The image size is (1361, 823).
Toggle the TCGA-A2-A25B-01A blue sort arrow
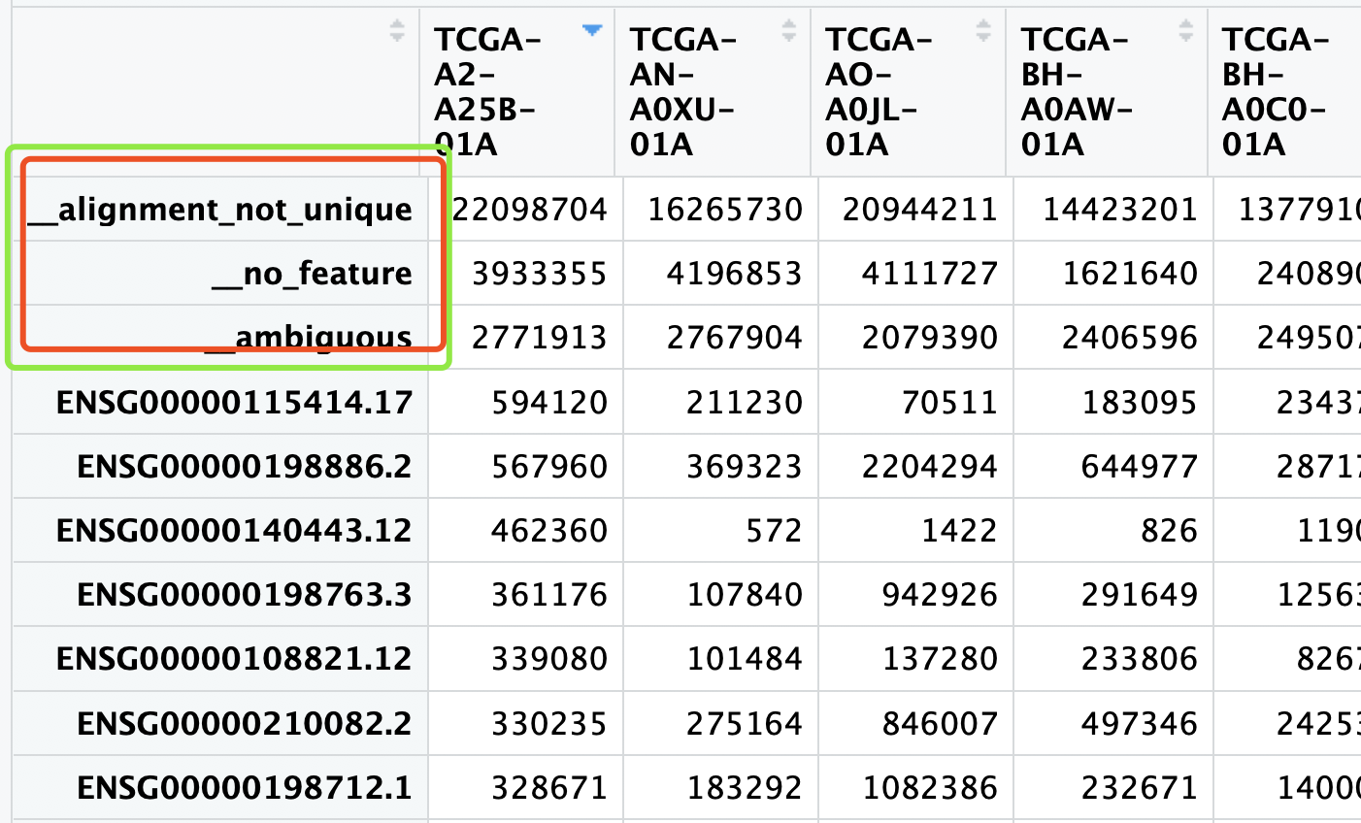click(592, 31)
